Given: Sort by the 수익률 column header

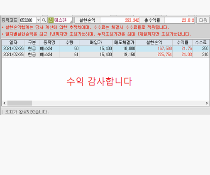Looking at the screenshot, I should 182,42.
